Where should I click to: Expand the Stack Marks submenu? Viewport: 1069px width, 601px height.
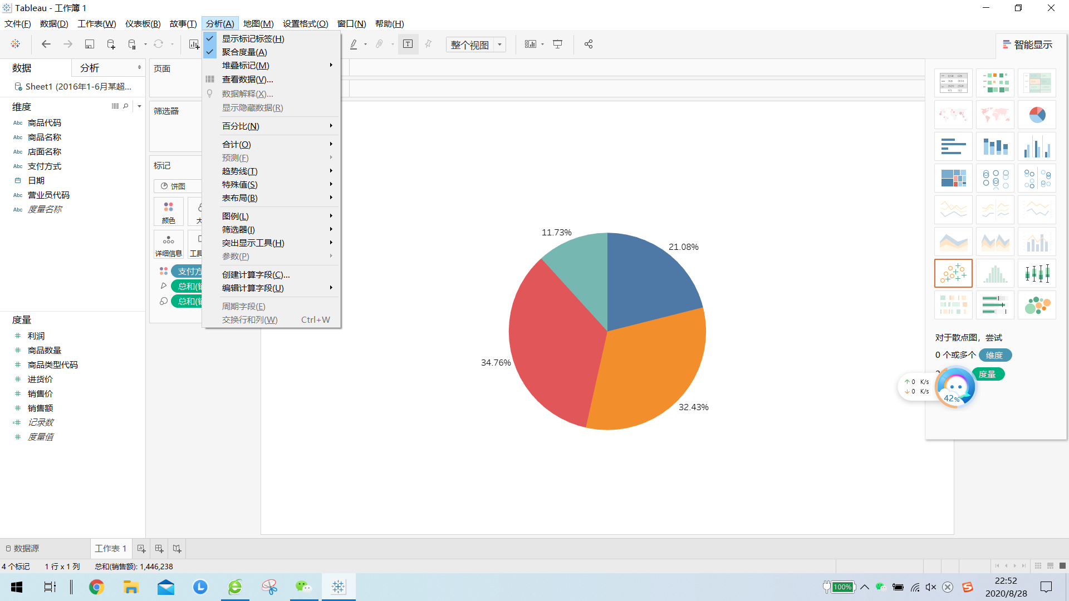pyautogui.click(x=272, y=66)
